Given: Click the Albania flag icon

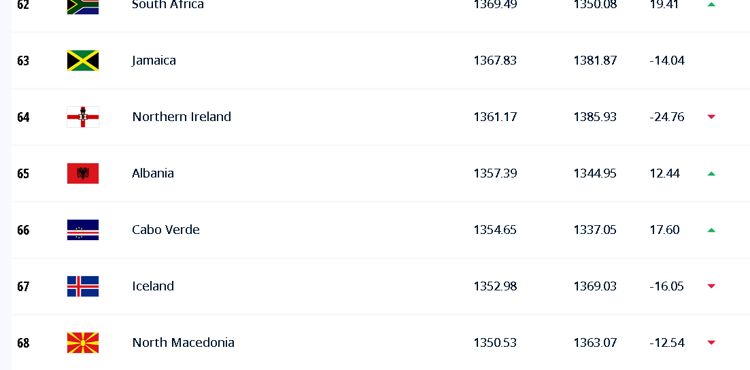Looking at the screenshot, I should [x=83, y=173].
